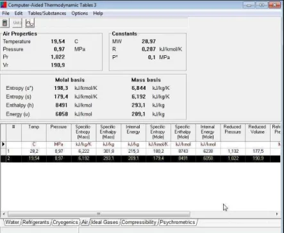Click the Reduced Volume column header
Image resolution: width=284 pixels, height=233 pixels.
point(258,132)
